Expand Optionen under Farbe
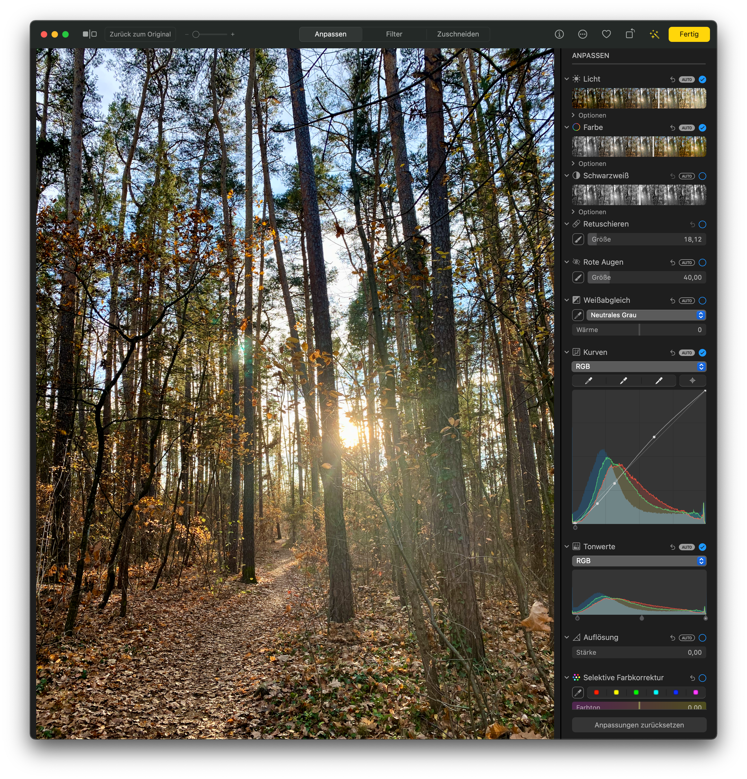 [x=592, y=164]
